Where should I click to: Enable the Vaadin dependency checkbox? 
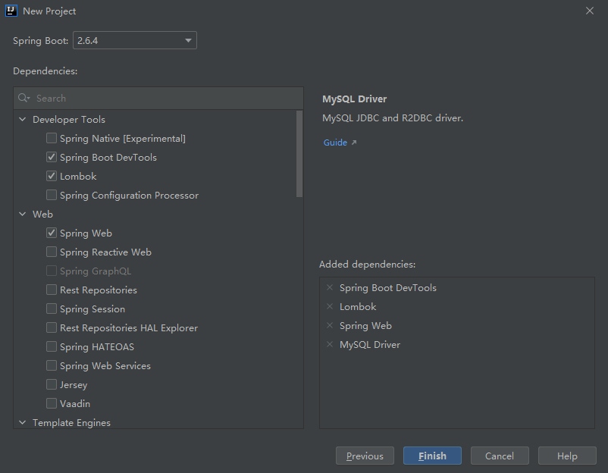click(x=52, y=404)
